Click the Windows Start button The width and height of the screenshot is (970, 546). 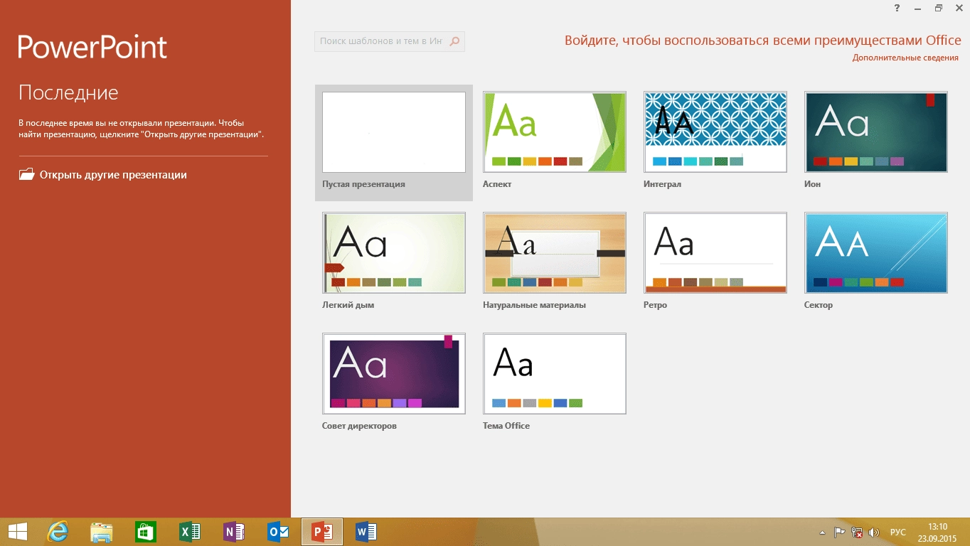click(17, 532)
